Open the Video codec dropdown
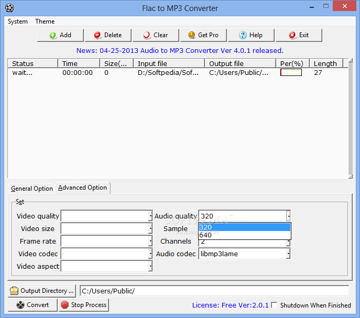 tap(150, 254)
